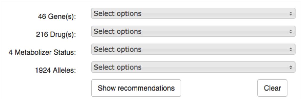The width and height of the screenshot is (302, 100).
Task: Display results via Show recommendations
Action: 136,88
